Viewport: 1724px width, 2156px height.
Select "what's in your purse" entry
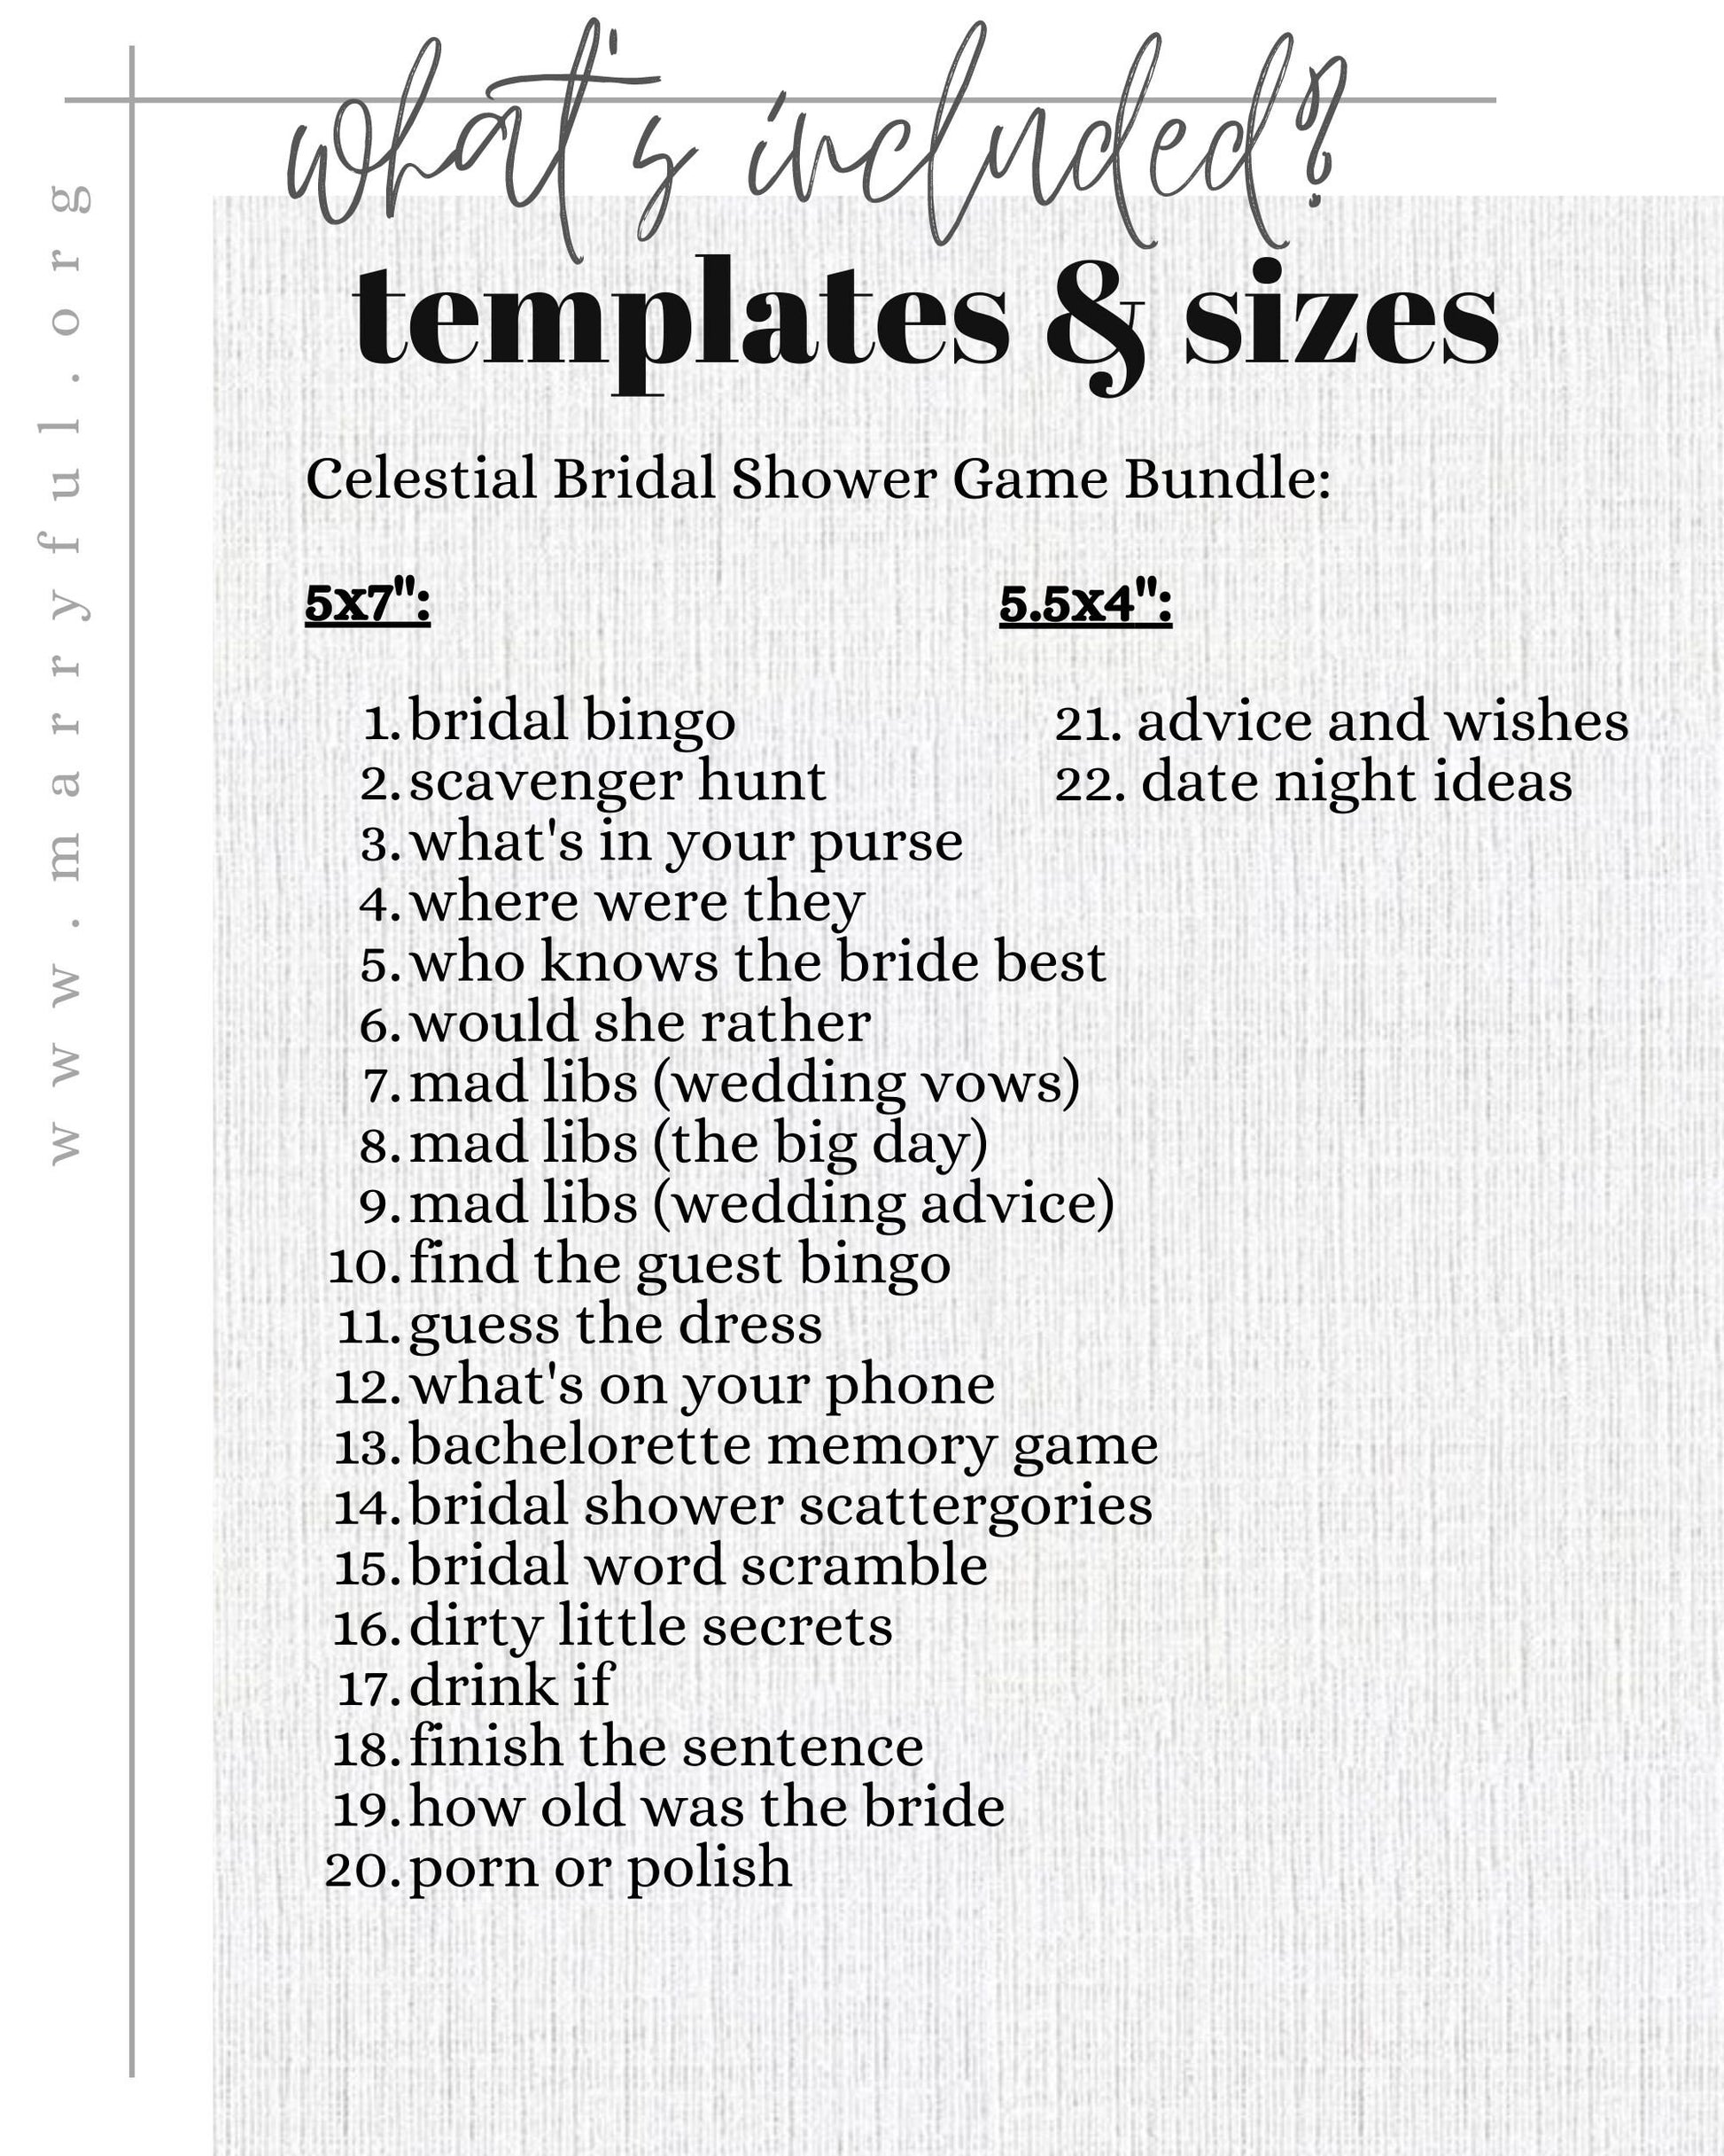(686, 841)
